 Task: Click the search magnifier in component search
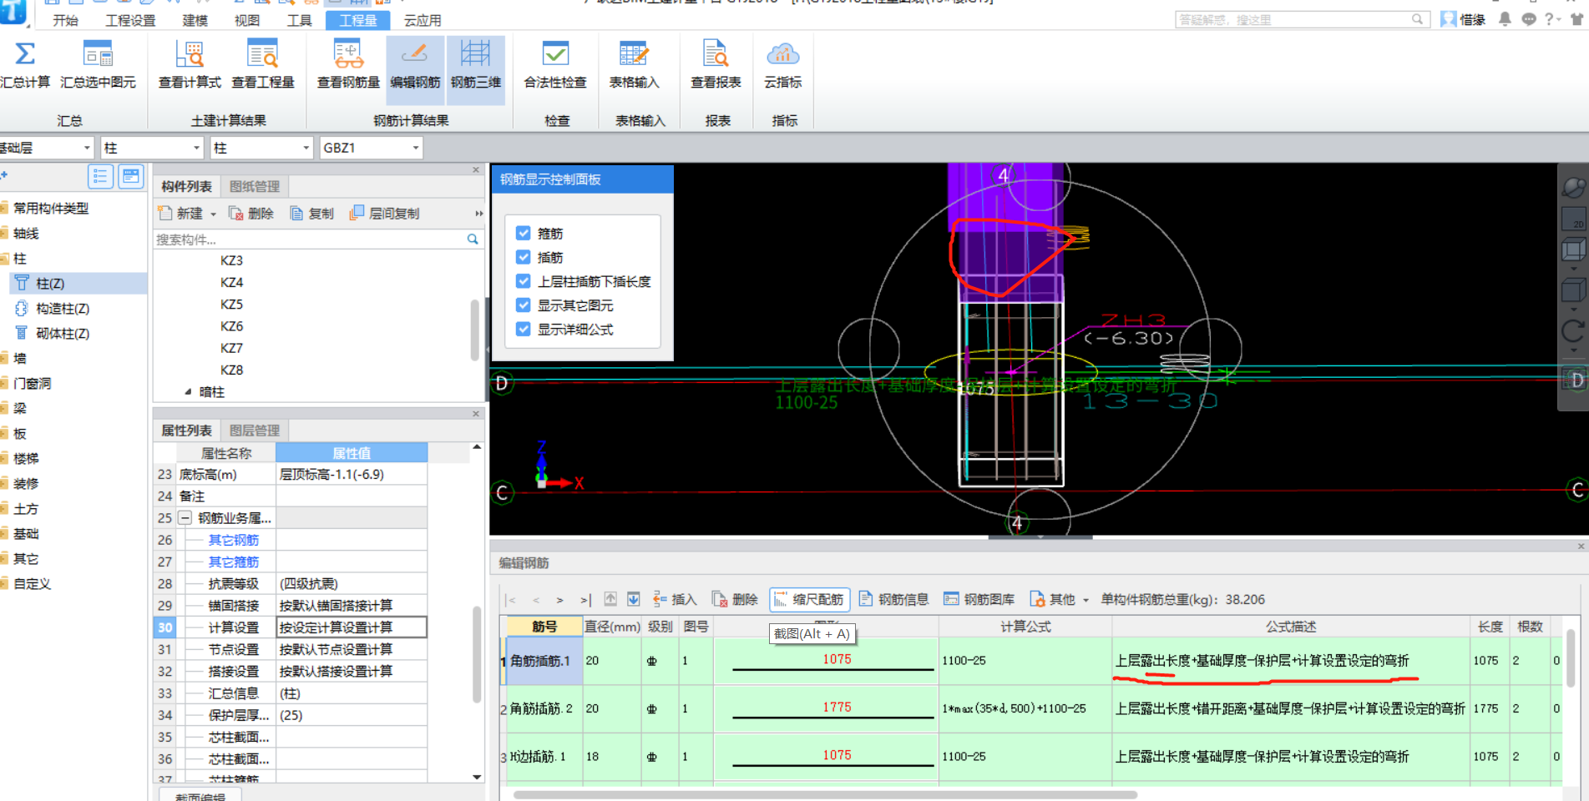[x=473, y=239]
